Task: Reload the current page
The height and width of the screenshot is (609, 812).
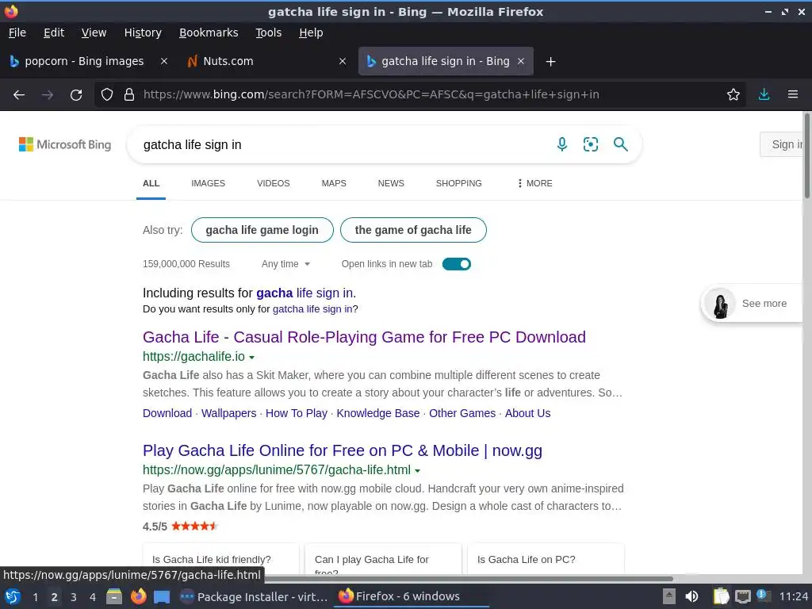Action: 76,95
